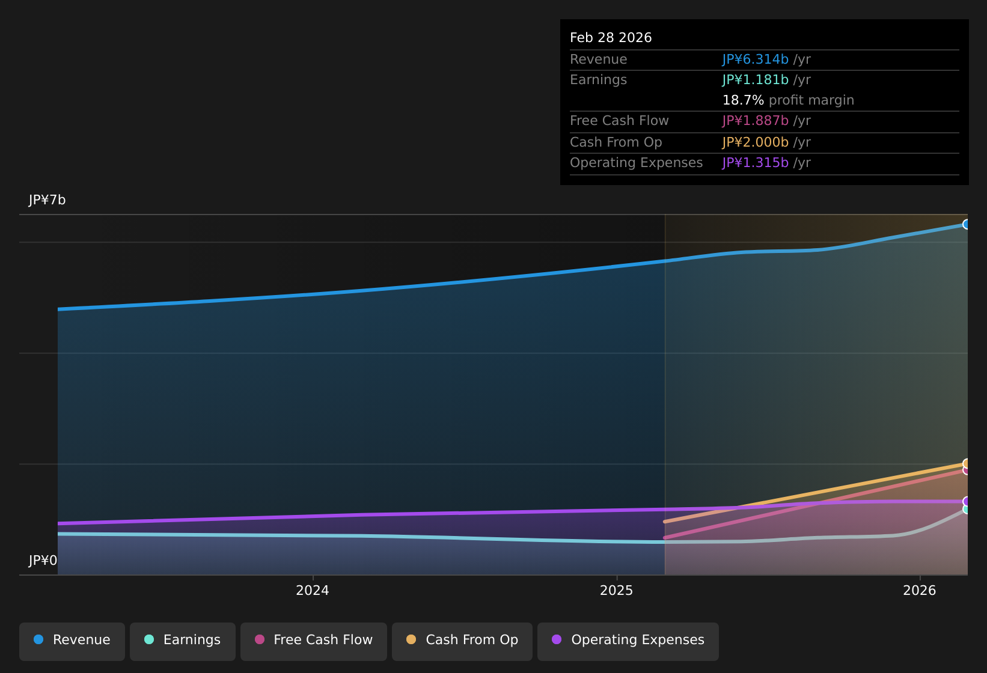The height and width of the screenshot is (673, 987).
Task: Select the Cash From Op endpoint marker
Action: pyautogui.click(x=967, y=463)
